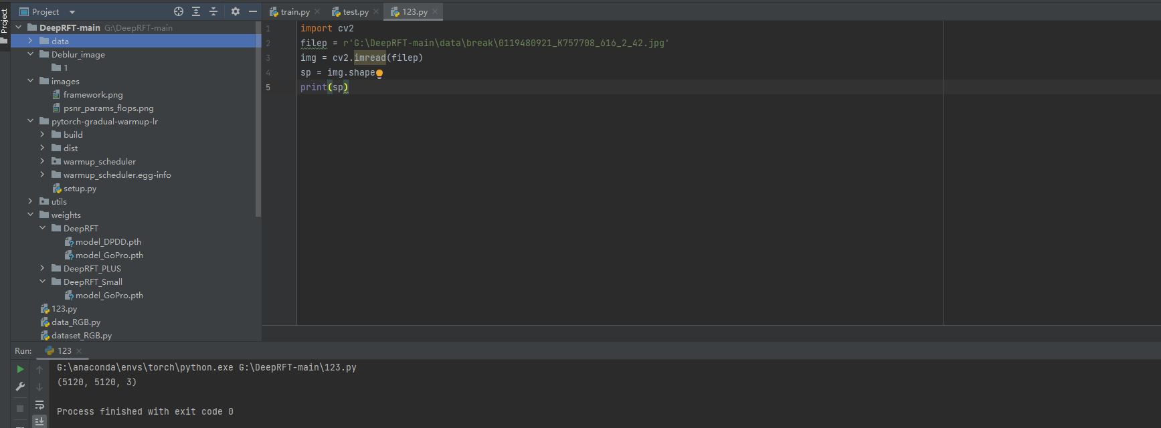Switch to the test.py tab

point(356,12)
